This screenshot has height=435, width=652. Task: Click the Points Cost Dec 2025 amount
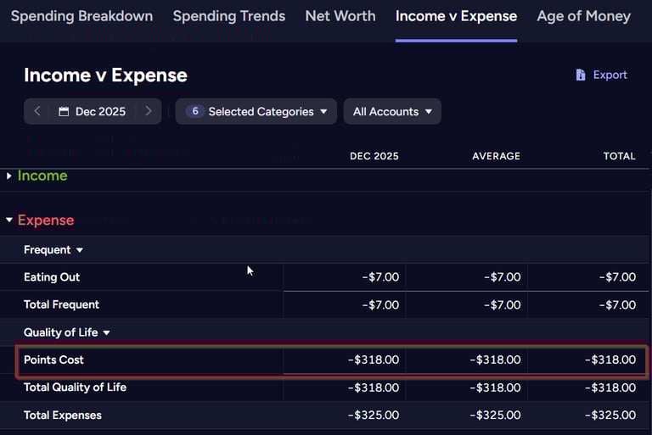click(374, 360)
